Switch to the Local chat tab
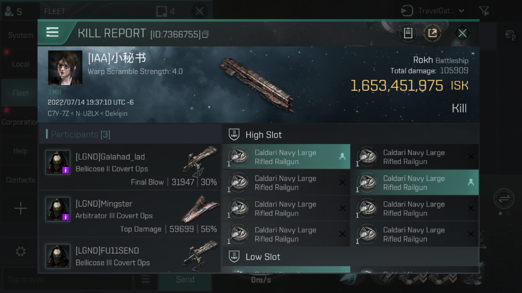The width and height of the screenshot is (522, 293). click(x=21, y=64)
